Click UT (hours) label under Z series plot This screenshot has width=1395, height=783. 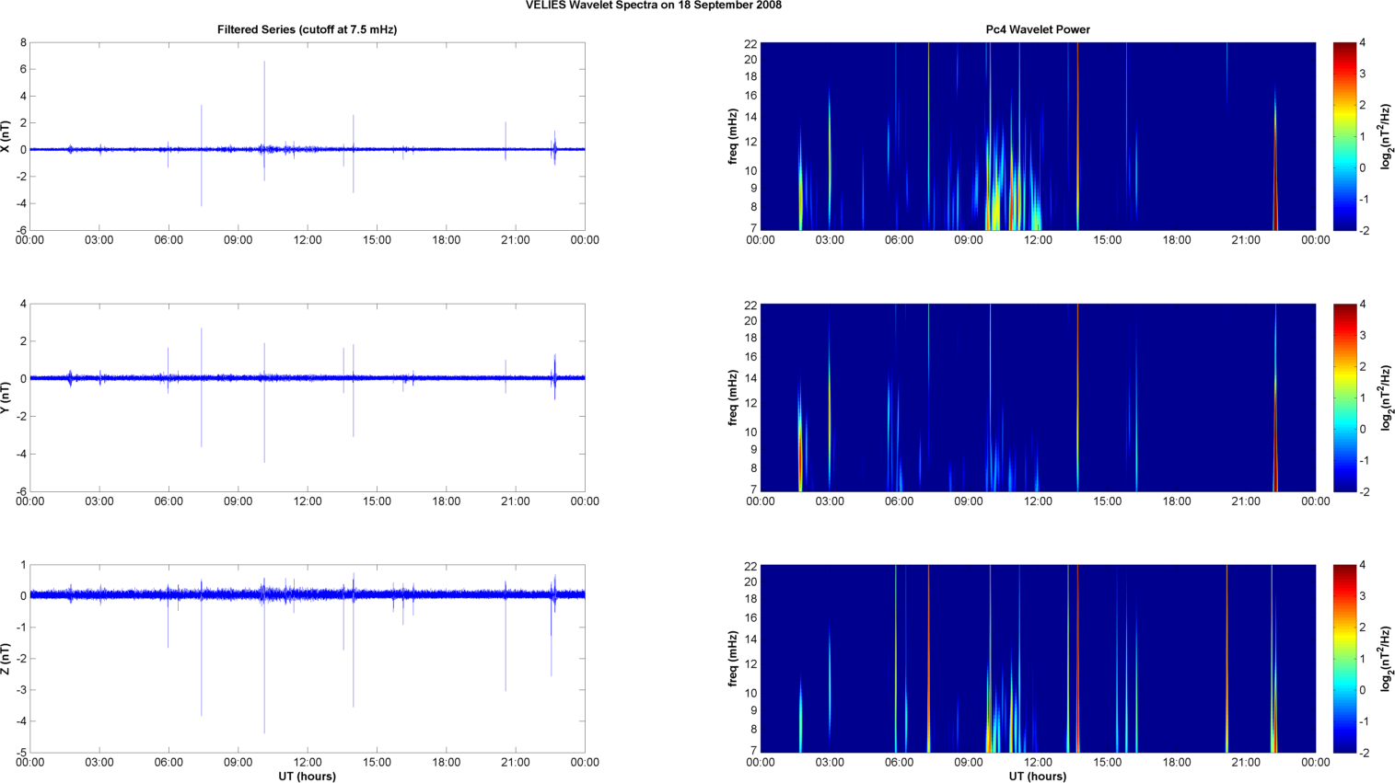pos(307,777)
